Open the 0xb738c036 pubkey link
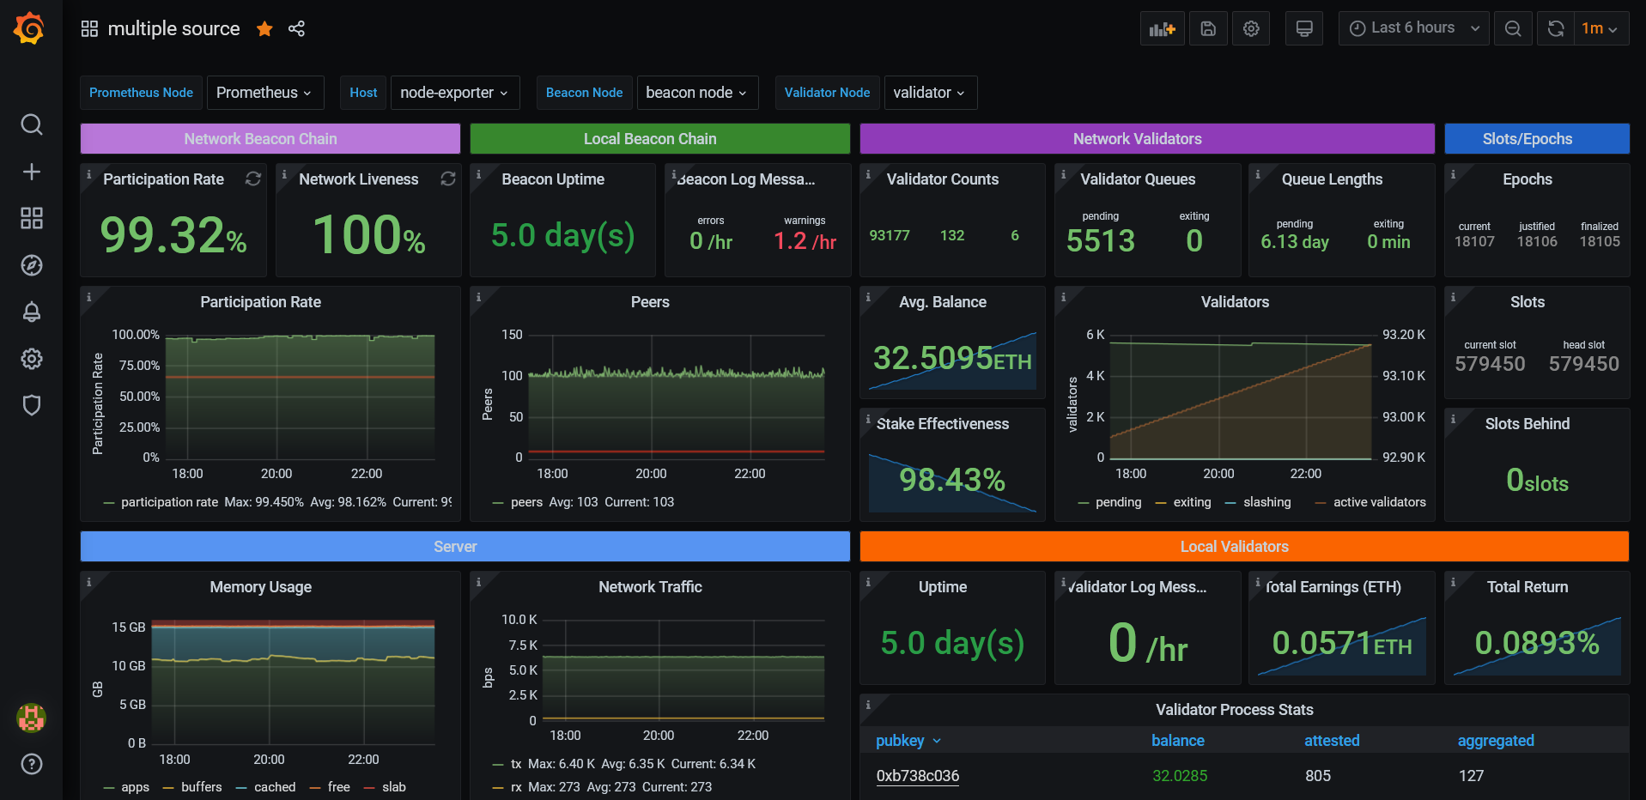 point(917,776)
